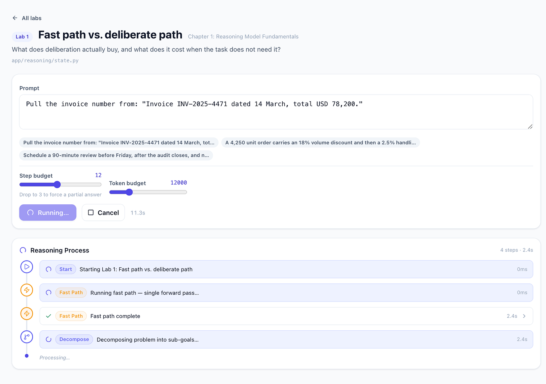Select the 4,250 unit order example chip
Viewport: 546px width, 384px height.
[321, 142]
